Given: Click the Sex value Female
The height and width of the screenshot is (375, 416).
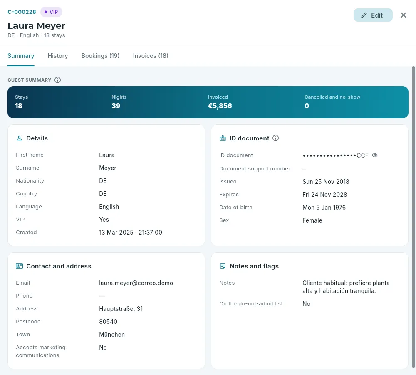Looking at the screenshot, I should click(x=312, y=220).
